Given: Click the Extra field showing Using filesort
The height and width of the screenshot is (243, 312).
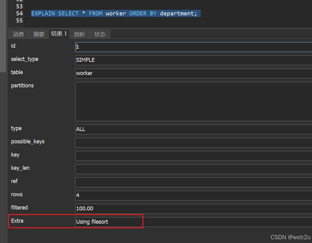Looking at the screenshot, I should pyautogui.click(x=193, y=222).
